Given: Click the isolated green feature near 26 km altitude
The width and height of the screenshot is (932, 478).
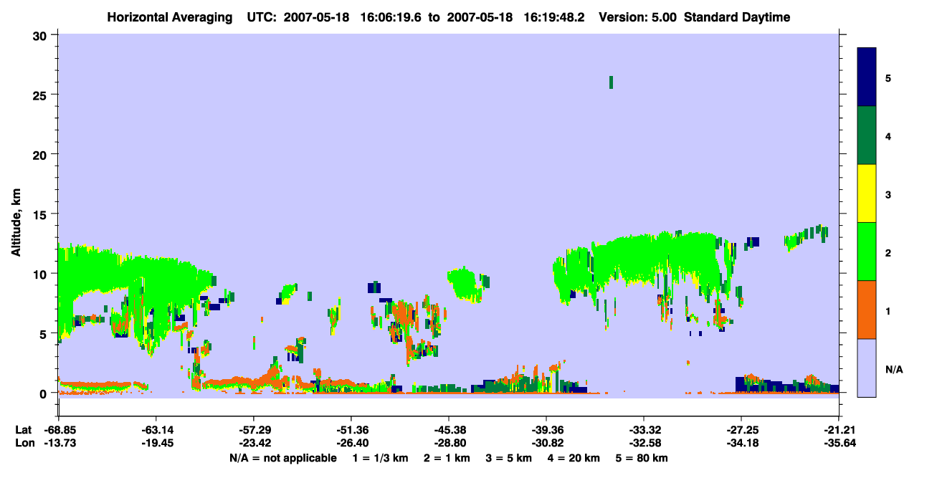Looking at the screenshot, I should point(611,82).
